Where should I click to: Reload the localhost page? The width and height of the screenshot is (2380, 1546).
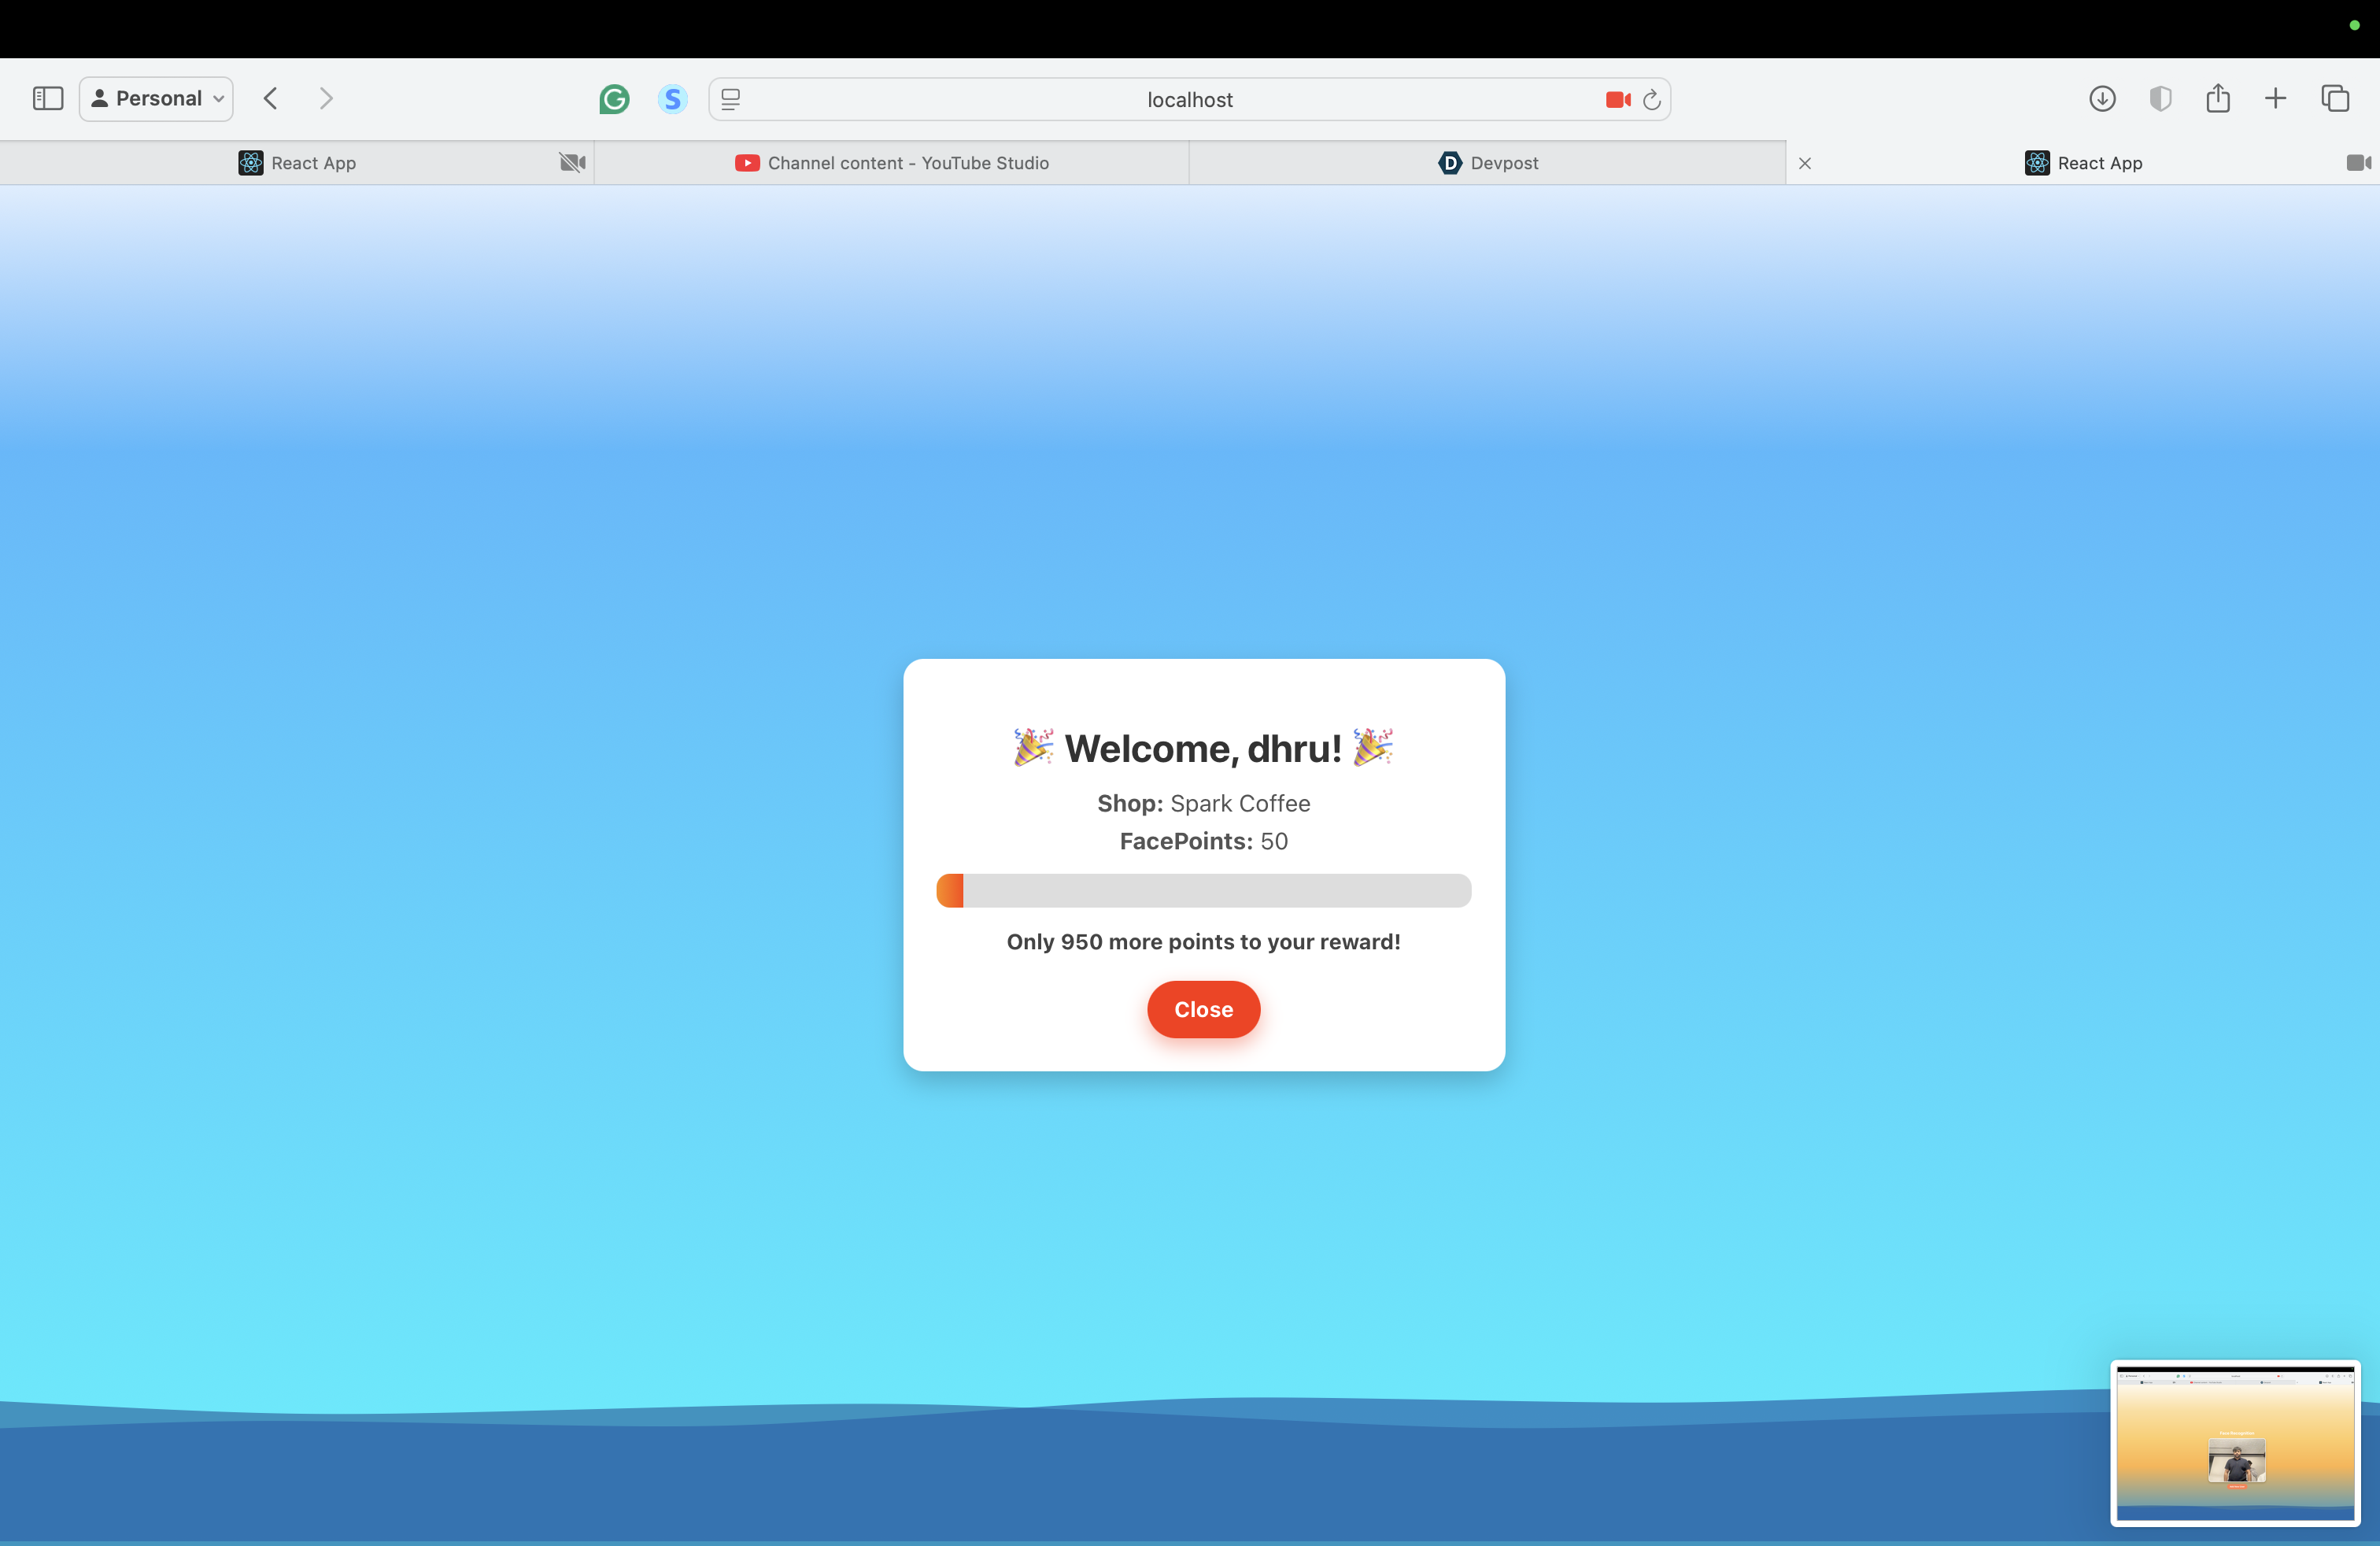1652,99
